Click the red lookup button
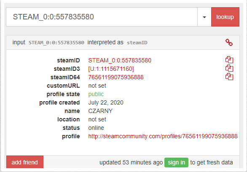 pos(225,17)
